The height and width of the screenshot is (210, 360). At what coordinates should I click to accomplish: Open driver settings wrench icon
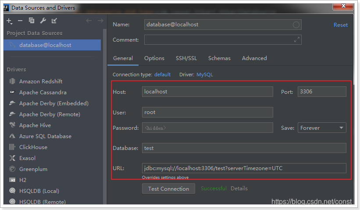[43, 21]
